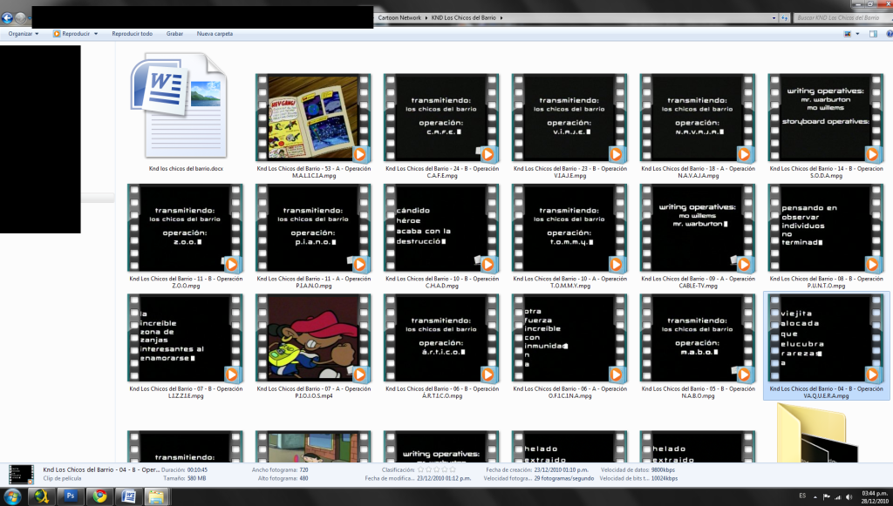Click the Fecha de creación value in details pane
Viewport: 893px width, 506px height.
pyautogui.click(x=561, y=470)
